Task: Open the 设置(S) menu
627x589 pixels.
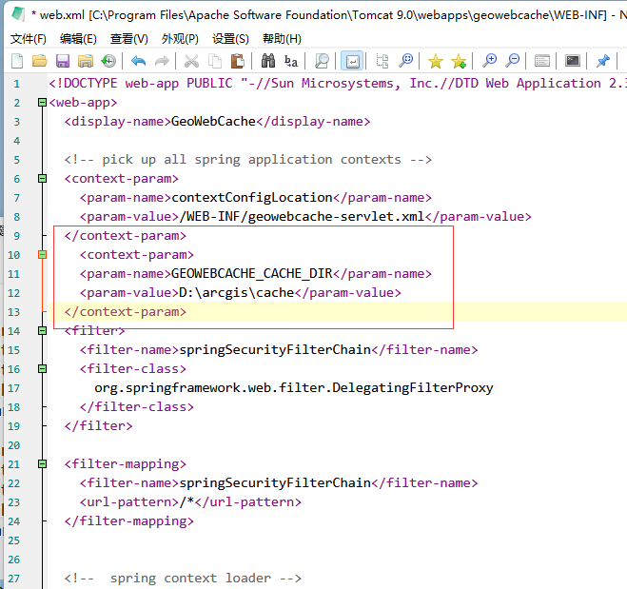Action: (x=230, y=39)
